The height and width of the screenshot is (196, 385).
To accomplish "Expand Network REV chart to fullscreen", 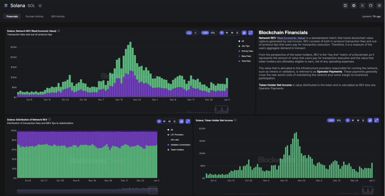I will click(250, 33).
